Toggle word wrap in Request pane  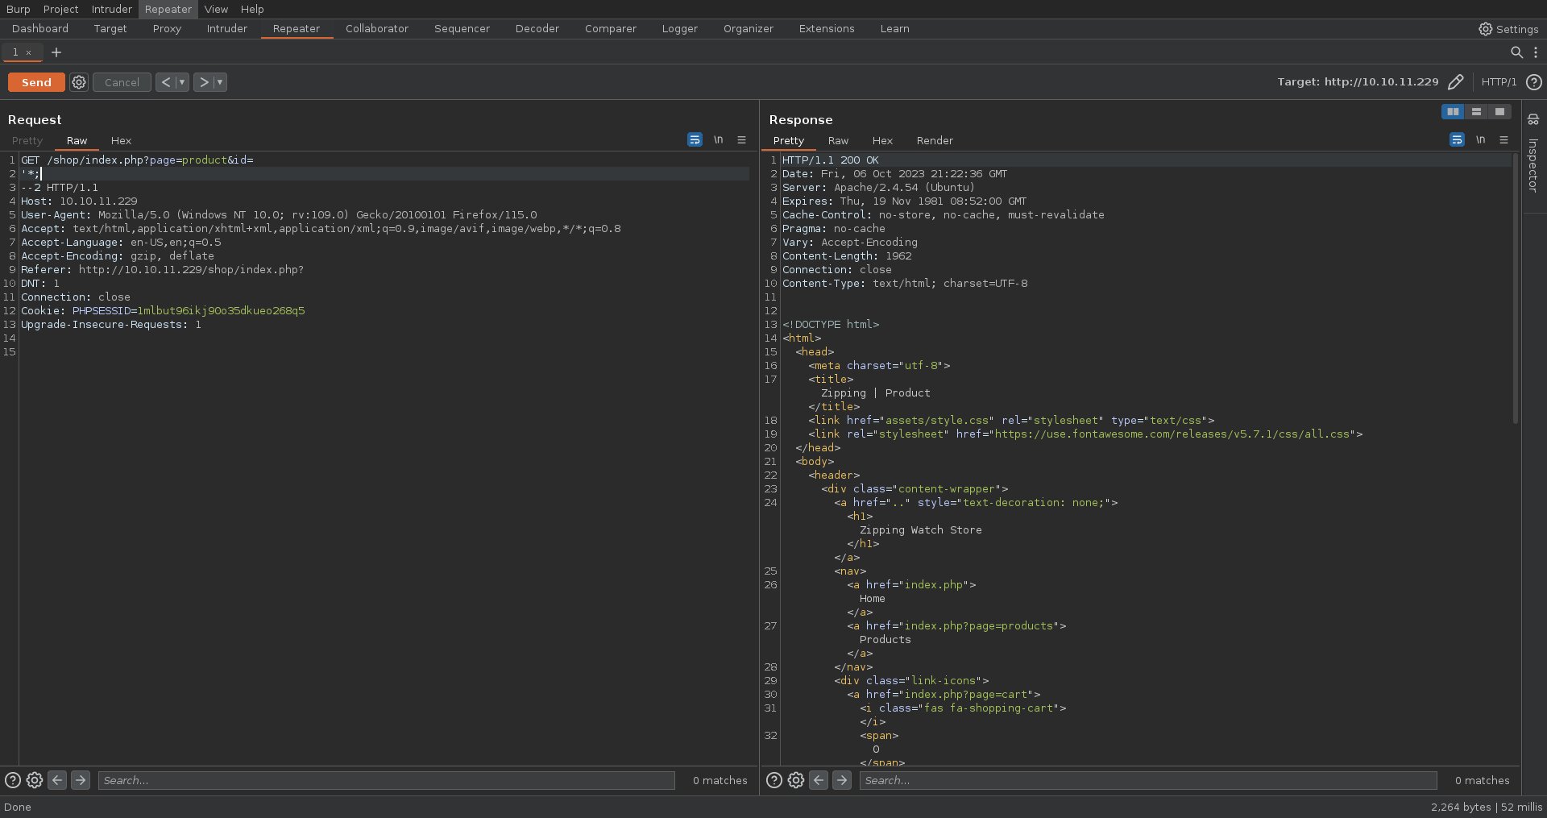coord(695,139)
